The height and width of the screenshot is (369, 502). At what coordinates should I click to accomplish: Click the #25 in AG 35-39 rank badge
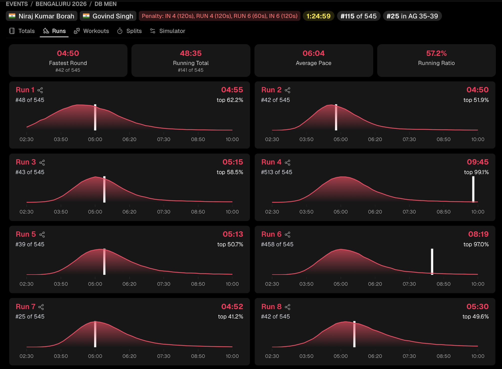coord(412,16)
